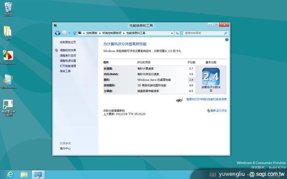The height and width of the screenshot is (179, 287).
Task: Open the recent locations dropdown beside Forward
Action: tap(70, 33)
